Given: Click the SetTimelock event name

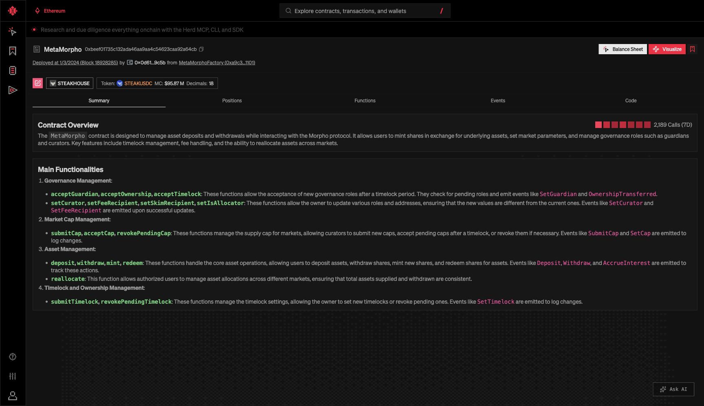Looking at the screenshot, I should pos(496,302).
